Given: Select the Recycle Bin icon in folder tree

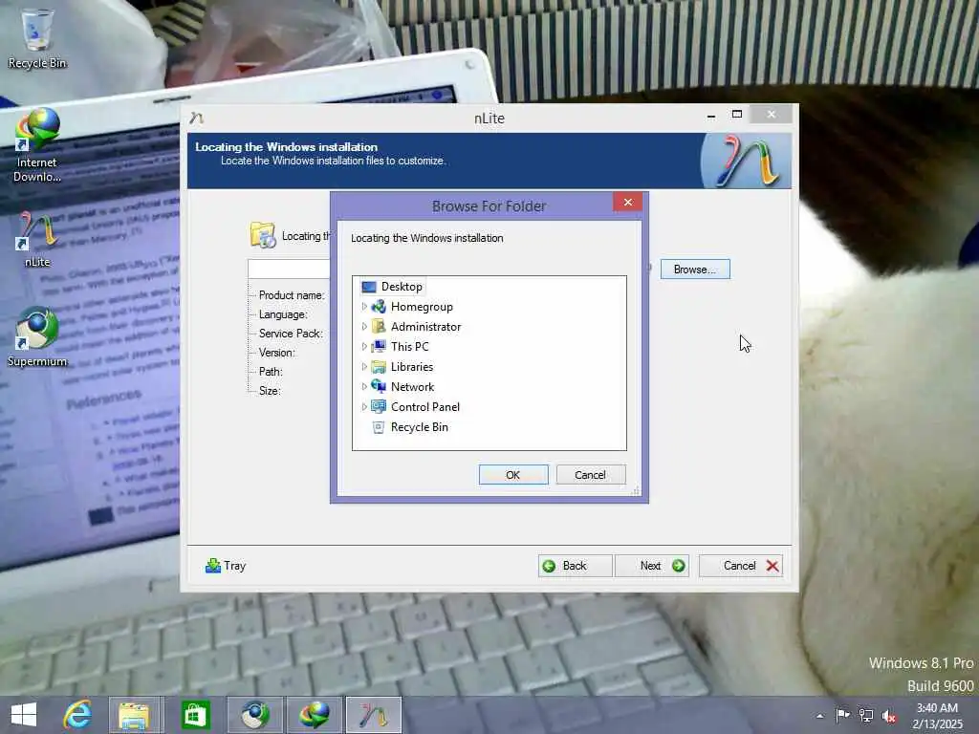Looking at the screenshot, I should tap(379, 427).
